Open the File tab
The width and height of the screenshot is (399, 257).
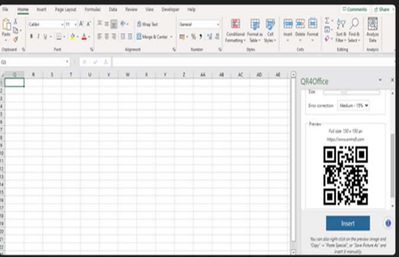pyautogui.click(x=5, y=9)
